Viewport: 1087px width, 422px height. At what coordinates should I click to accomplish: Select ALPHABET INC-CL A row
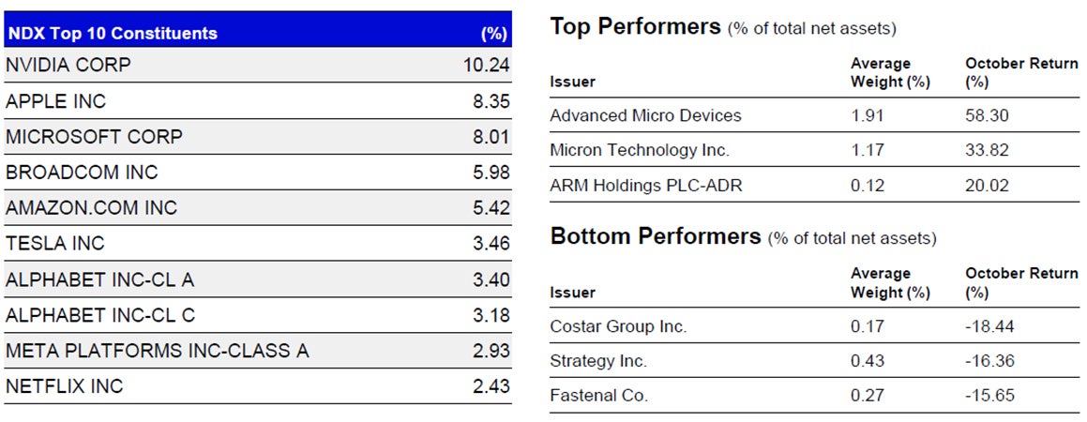99,279
